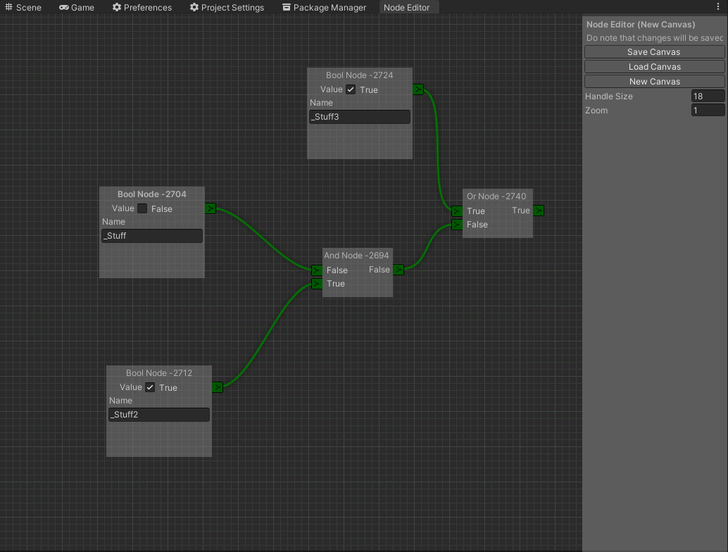
Task: Click output knob of Bool Node -2704
Action: (x=211, y=208)
